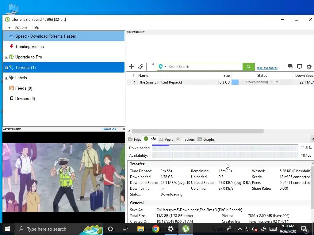Open the File menu
The width and height of the screenshot is (314, 235).
[x=7, y=27]
